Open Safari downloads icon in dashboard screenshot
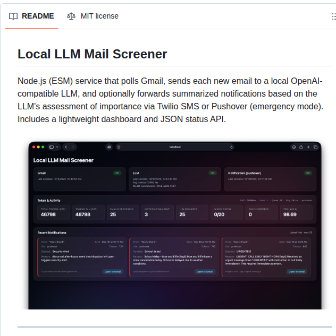Image resolution: width=336 pixels, height=336 pixels. (x=294, y=147)
